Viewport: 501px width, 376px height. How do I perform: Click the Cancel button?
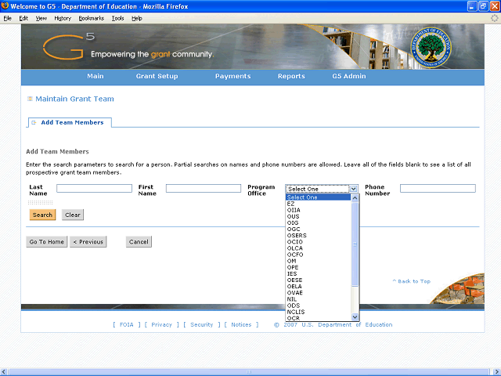pyautogui.click(x=139, y=242)
